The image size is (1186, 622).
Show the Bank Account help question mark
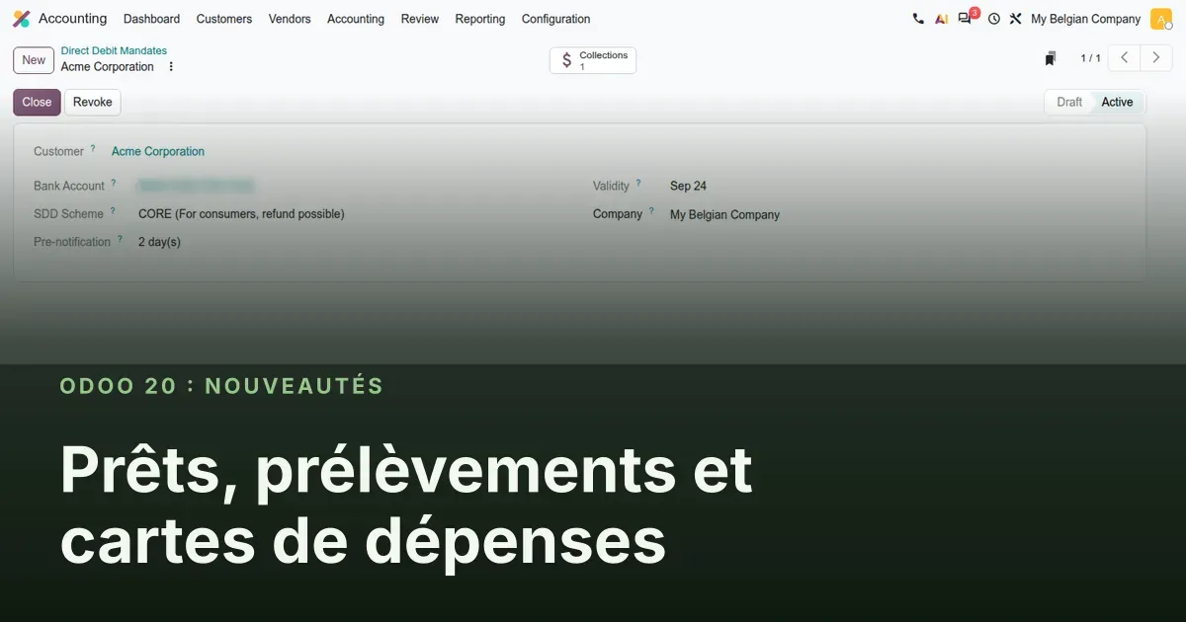[114, 183]
